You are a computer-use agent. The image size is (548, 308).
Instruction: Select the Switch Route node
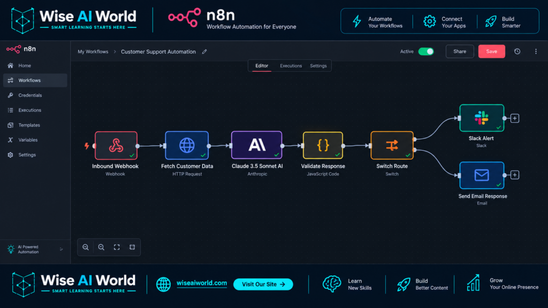click(392, 145)
